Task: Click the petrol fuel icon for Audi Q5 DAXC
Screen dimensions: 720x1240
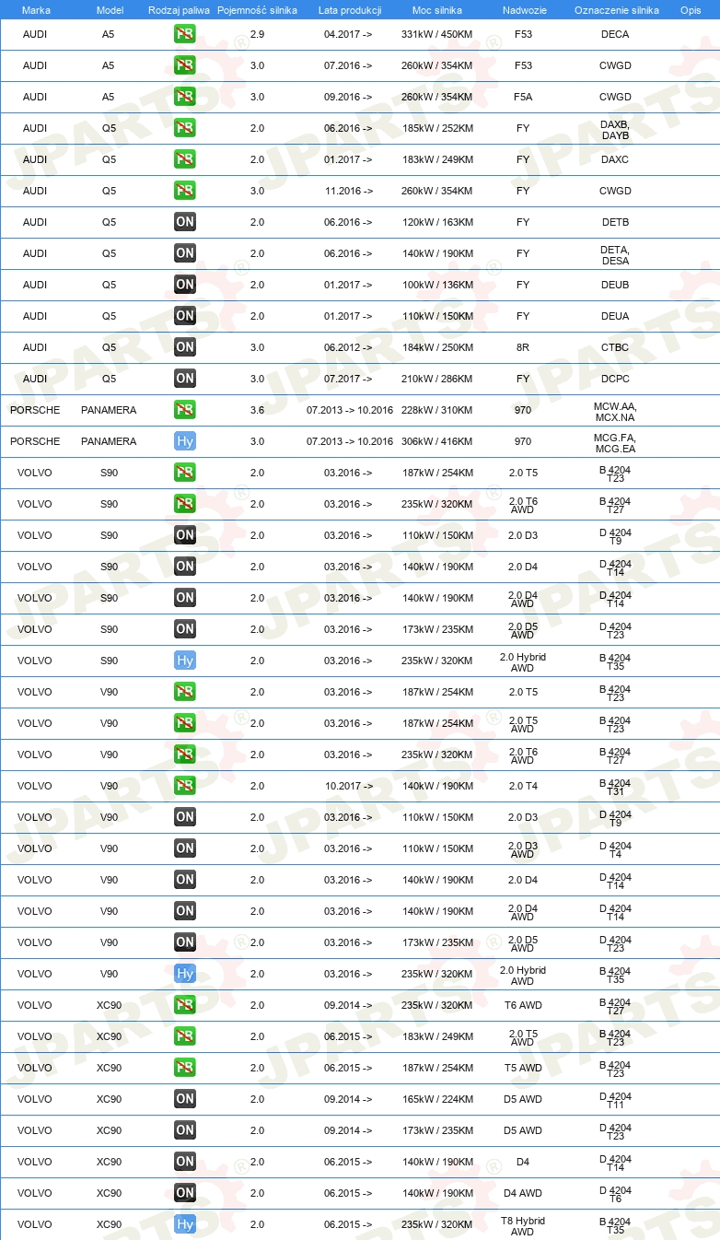Action: click(x=185, y=159)
